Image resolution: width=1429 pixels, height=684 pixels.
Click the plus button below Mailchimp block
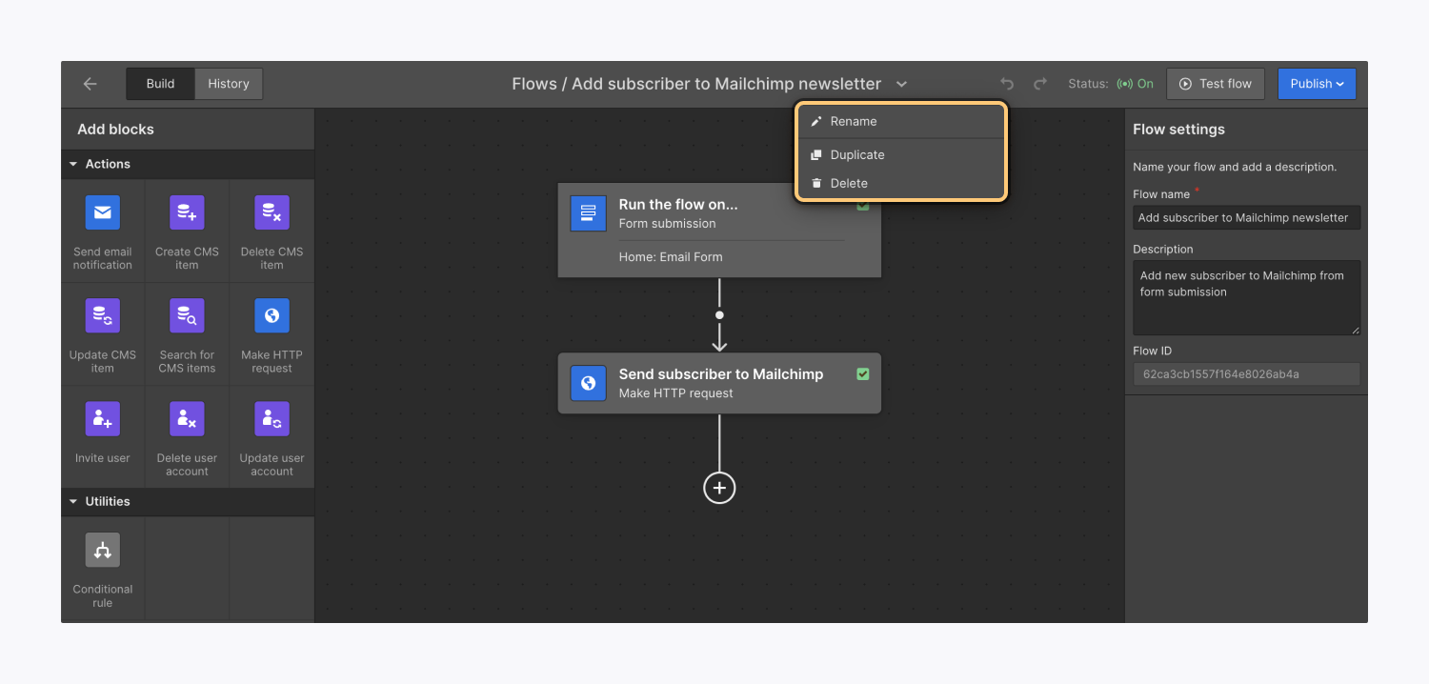(719, 487)
